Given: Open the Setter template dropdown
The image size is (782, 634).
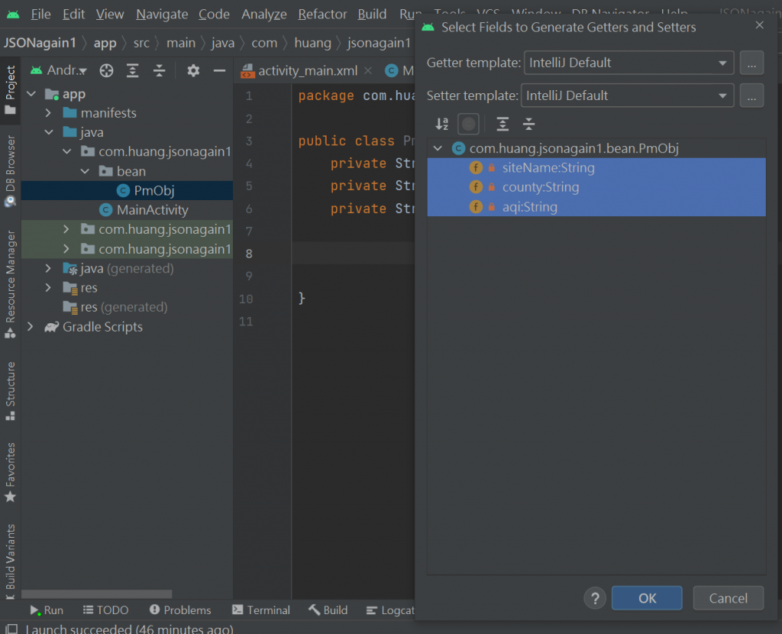Looking at the screenshot, I should coord(627,95).
